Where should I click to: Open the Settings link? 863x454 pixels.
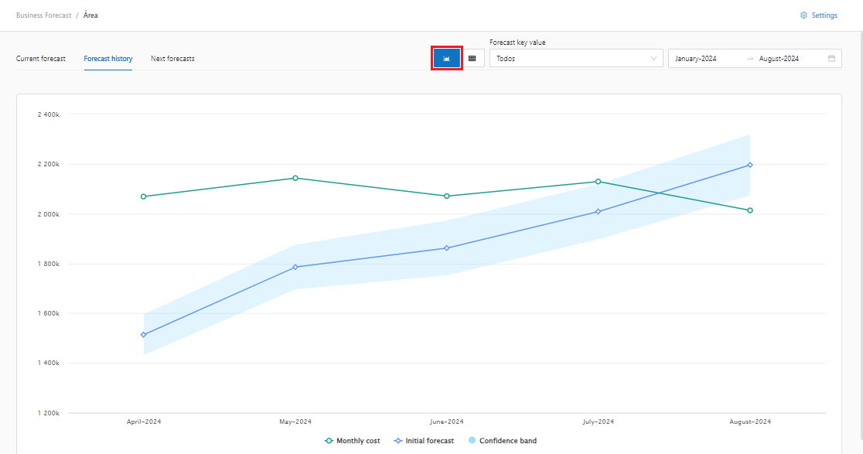pos(824,15)
